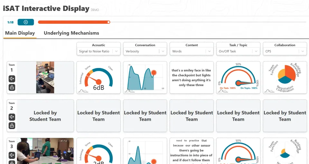The width and height of the screenshot is (309, 164).
Task: Click Team 1 'On Topic- 100%' label
Action: point(249,88)
